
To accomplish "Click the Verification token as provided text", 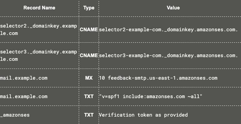I will click(143, 115).
